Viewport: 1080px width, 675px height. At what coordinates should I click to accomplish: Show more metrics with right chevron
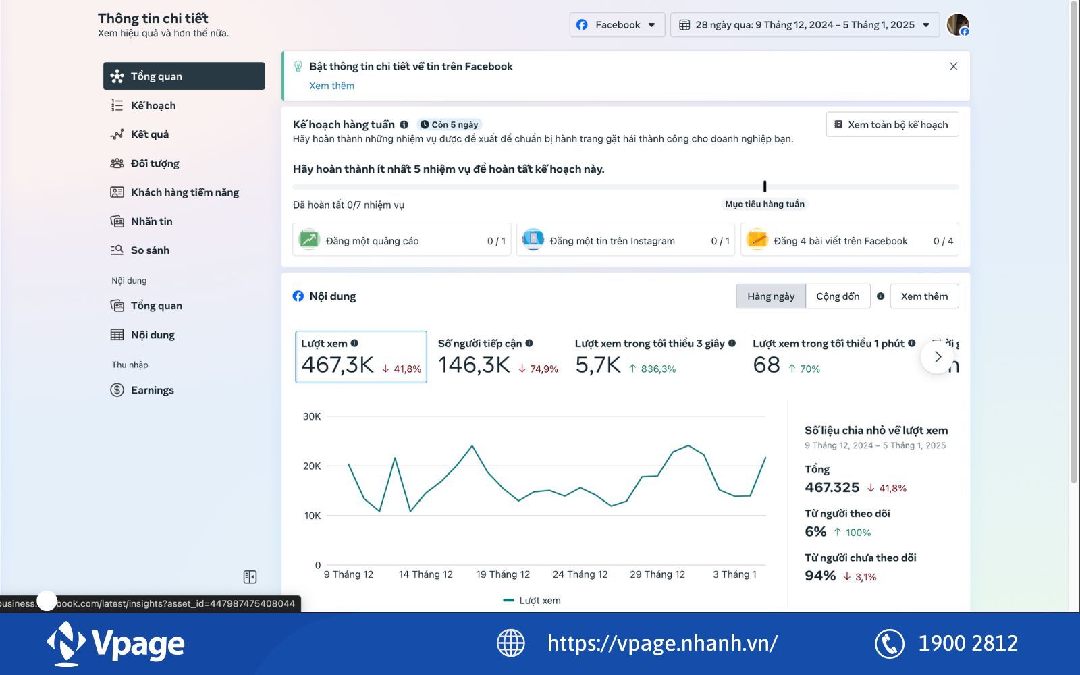tap(938, 357)
